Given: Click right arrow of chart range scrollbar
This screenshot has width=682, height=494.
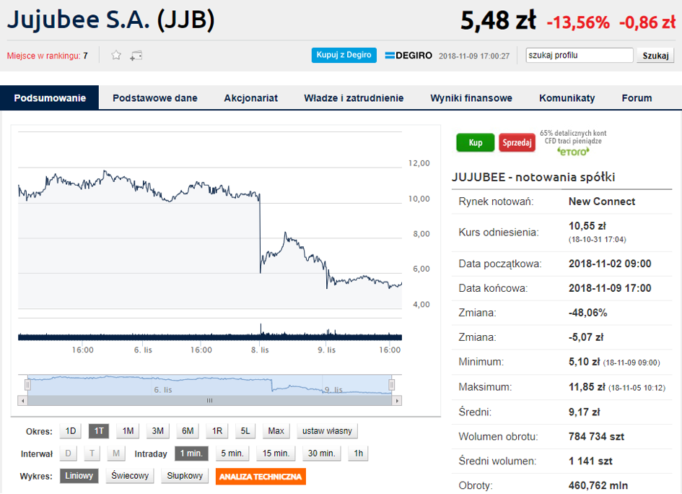Looking at the screenshot, I should tap(397, 400).
